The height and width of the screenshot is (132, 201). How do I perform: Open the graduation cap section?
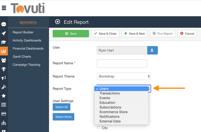[x=4, y=42]
